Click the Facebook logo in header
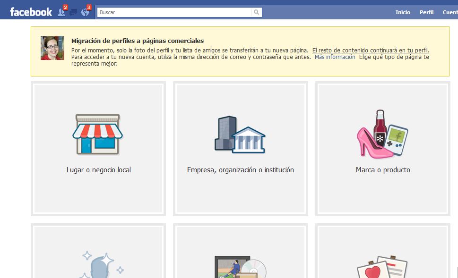Viewport: 458px width, 278px height. [x=31, y=12]
